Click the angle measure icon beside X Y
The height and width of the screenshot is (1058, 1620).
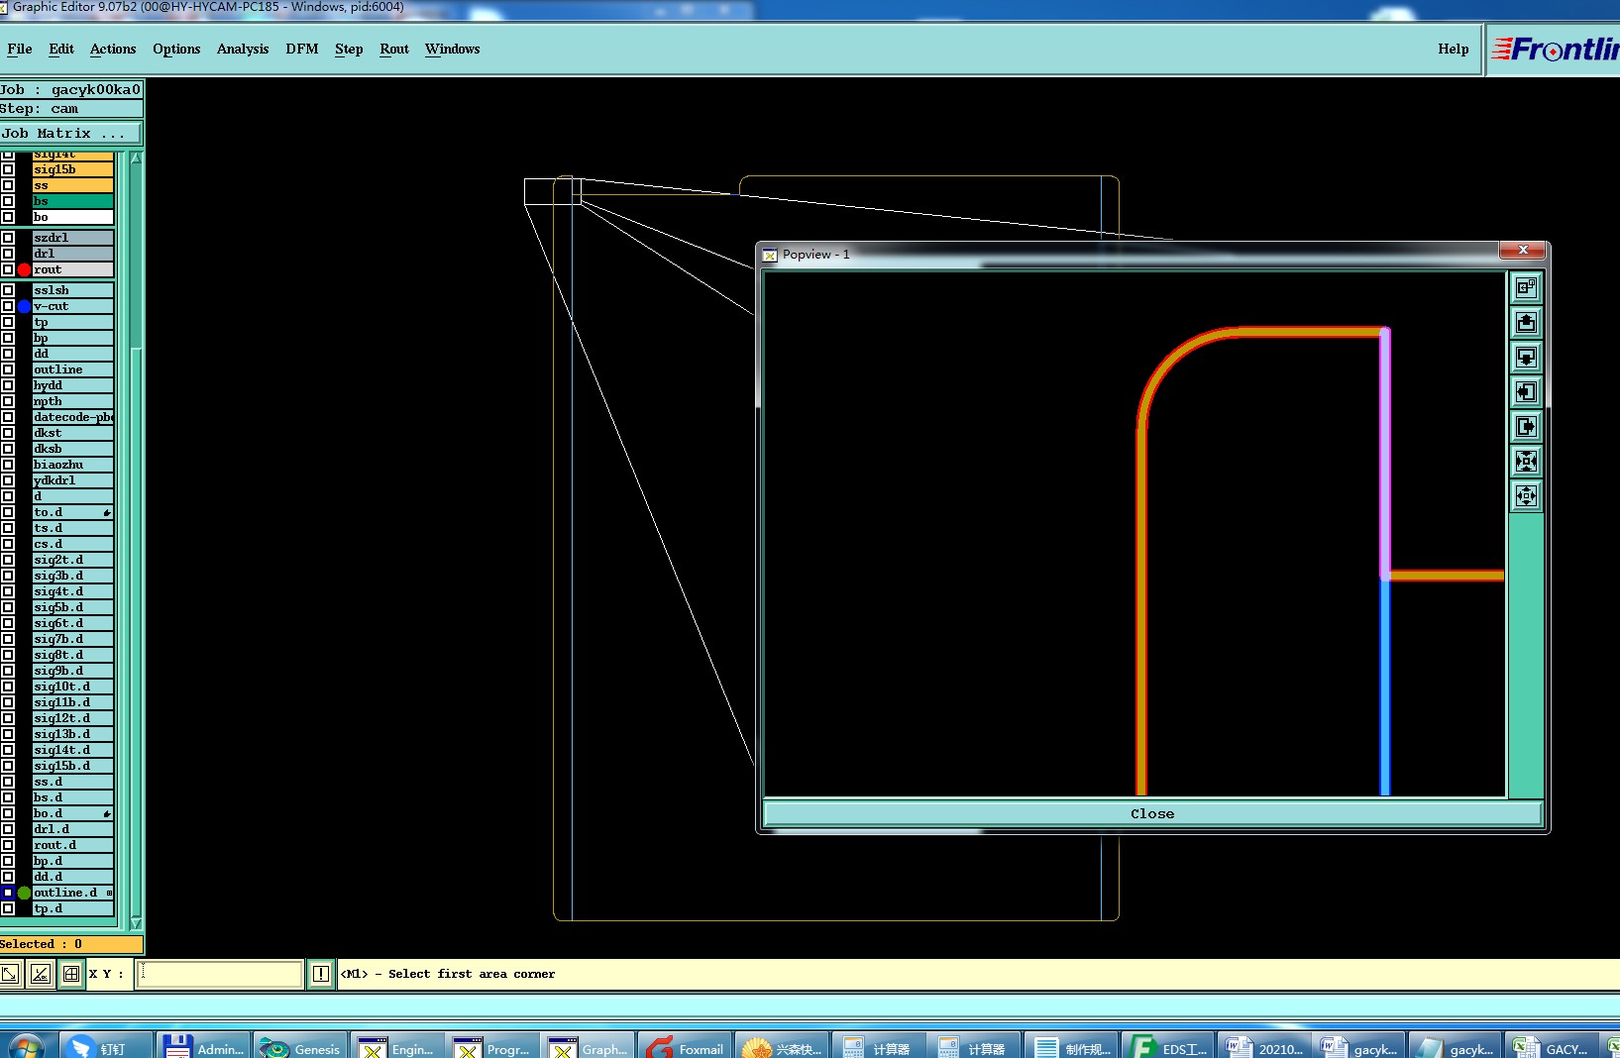40,974
